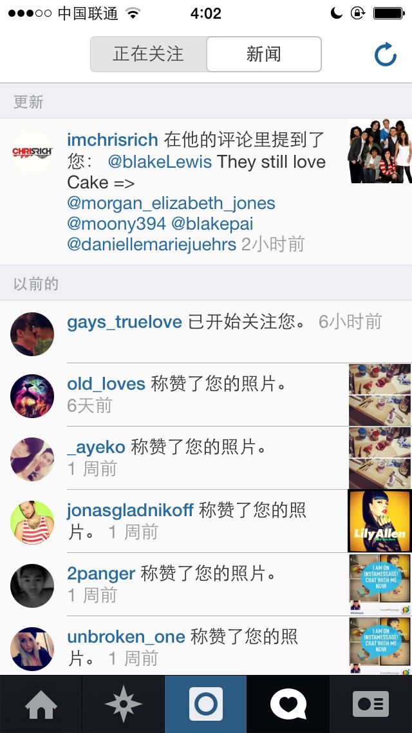Tap imchrisrich's ChrisRich logo avatar
Screen dimensions: 412x733
coord(32,152)
